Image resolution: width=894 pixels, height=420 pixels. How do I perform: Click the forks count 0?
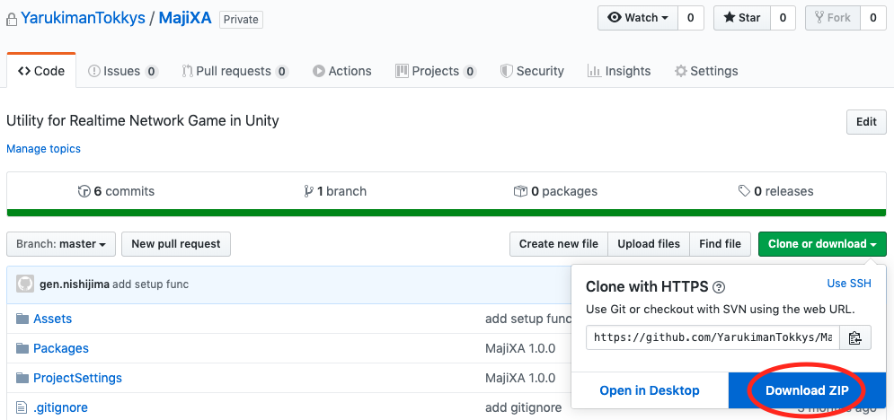873,18
